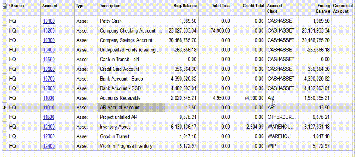Open account 10700 Bank Account Euros link

[49, 79]
